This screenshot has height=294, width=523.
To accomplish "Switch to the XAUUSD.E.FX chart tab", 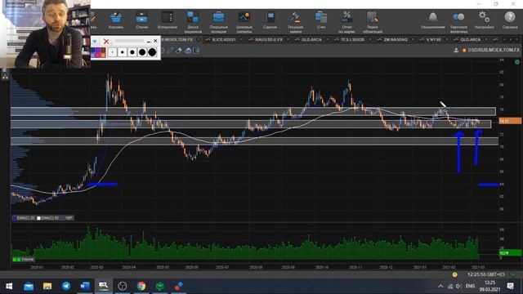I will pyautogui.click(x=269, y=40).
